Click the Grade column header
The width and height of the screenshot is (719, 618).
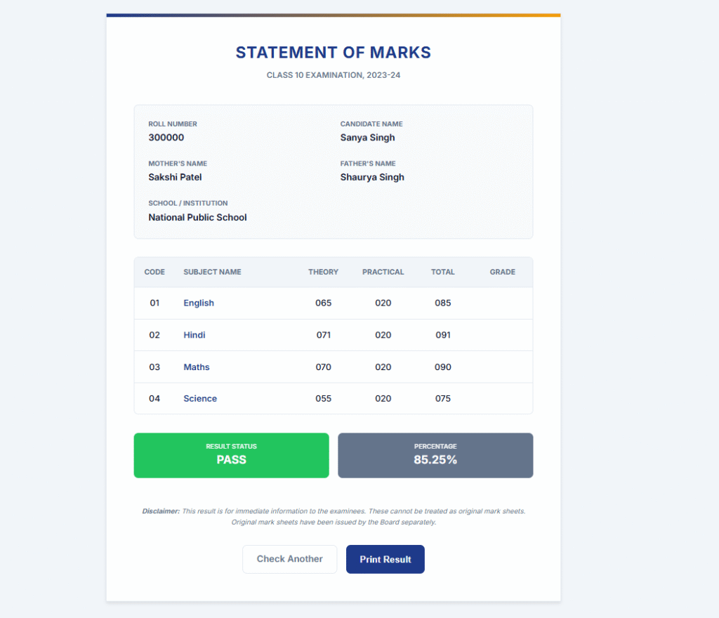coord(503,272)
